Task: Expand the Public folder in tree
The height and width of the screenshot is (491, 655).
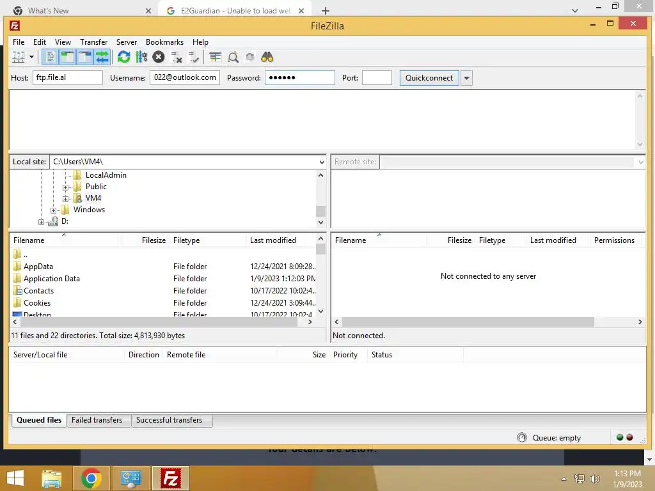Action: click(x=66, y=187)
